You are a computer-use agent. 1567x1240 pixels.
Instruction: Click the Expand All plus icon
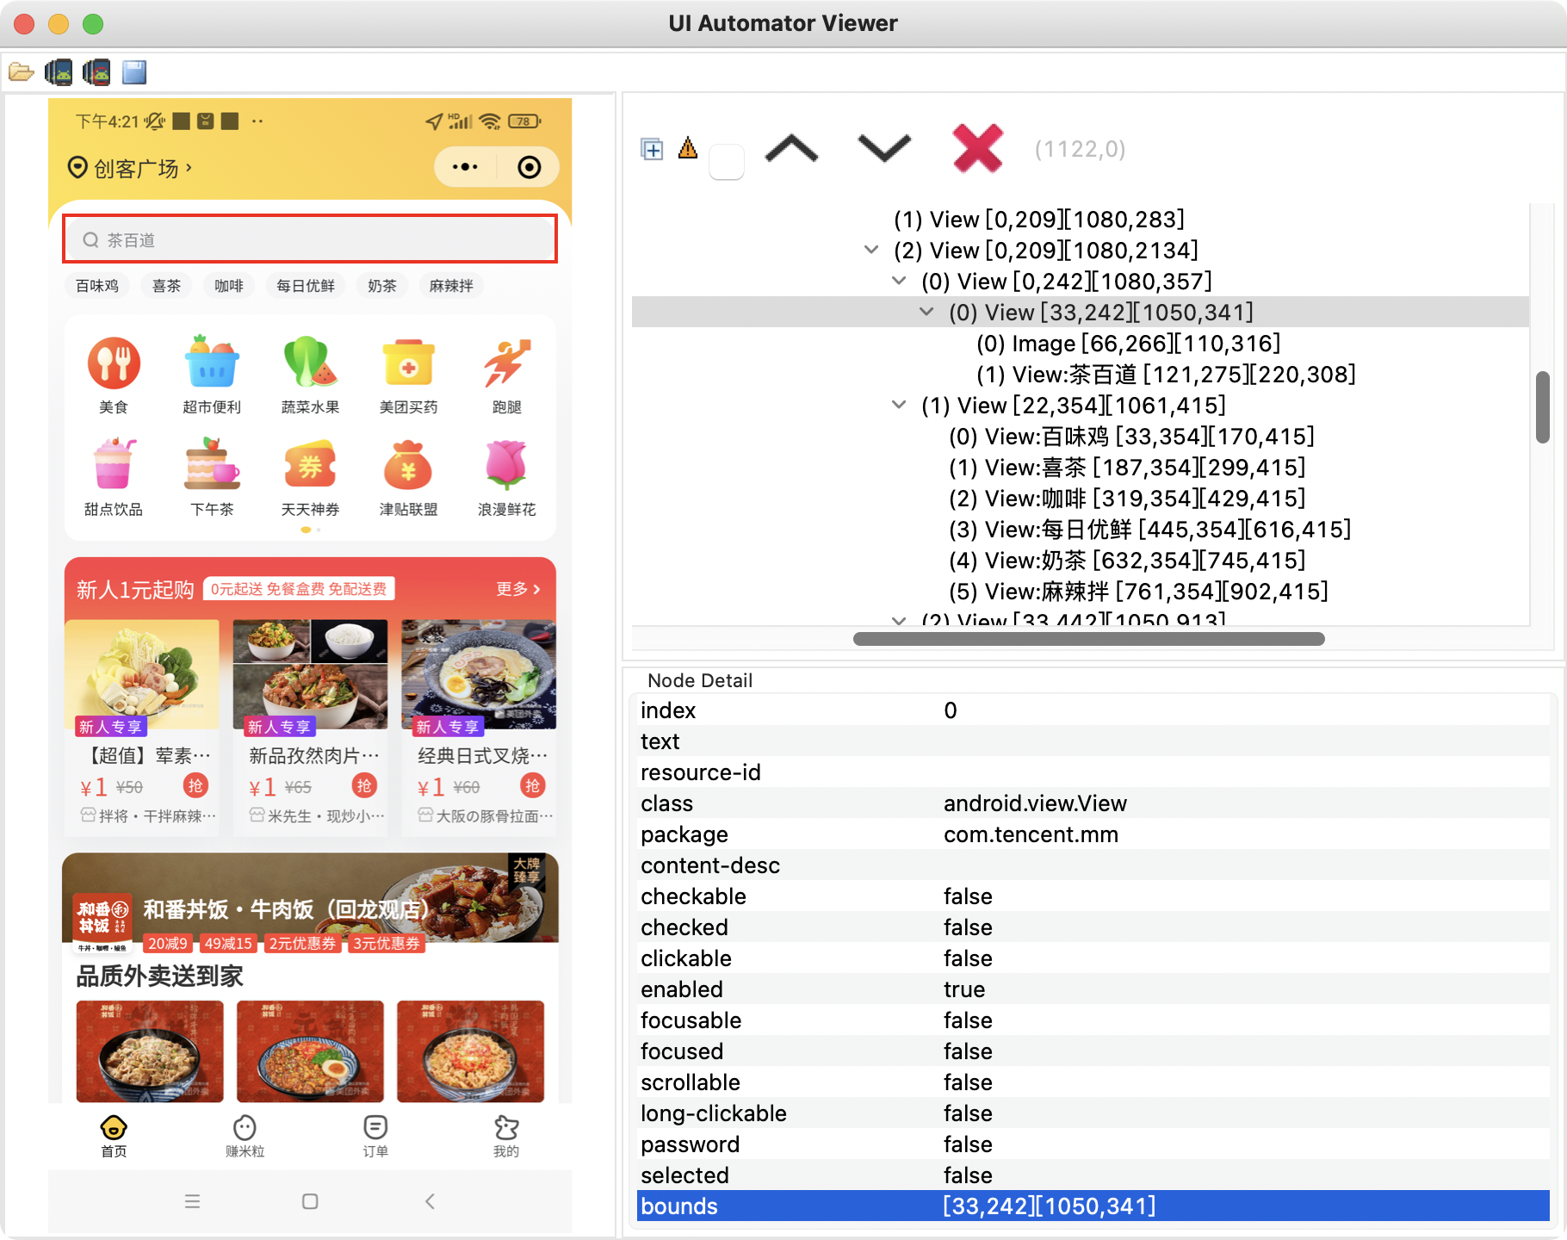click(652, 150)
